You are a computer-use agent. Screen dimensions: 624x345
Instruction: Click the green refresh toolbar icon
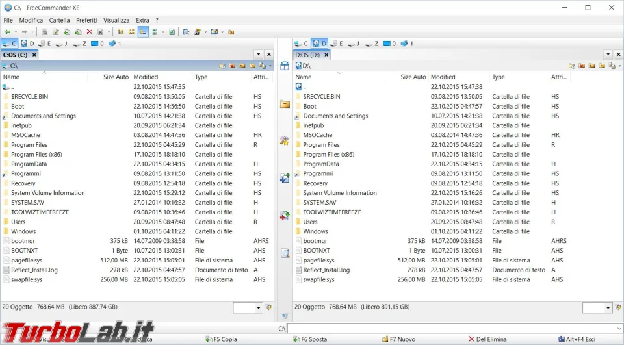point(172,32)
